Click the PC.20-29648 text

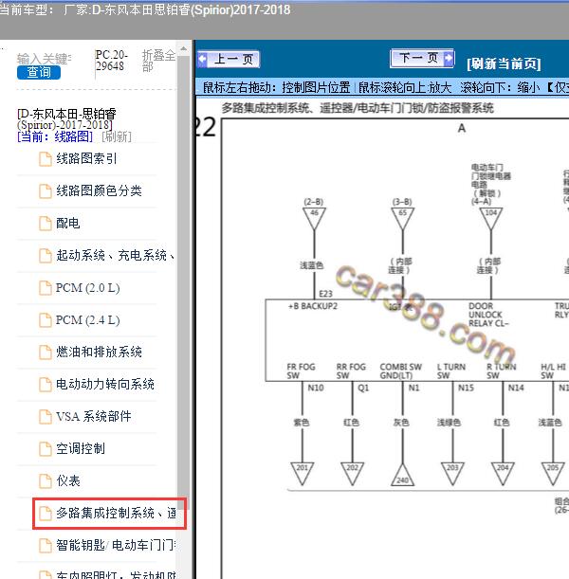[112, 61]
